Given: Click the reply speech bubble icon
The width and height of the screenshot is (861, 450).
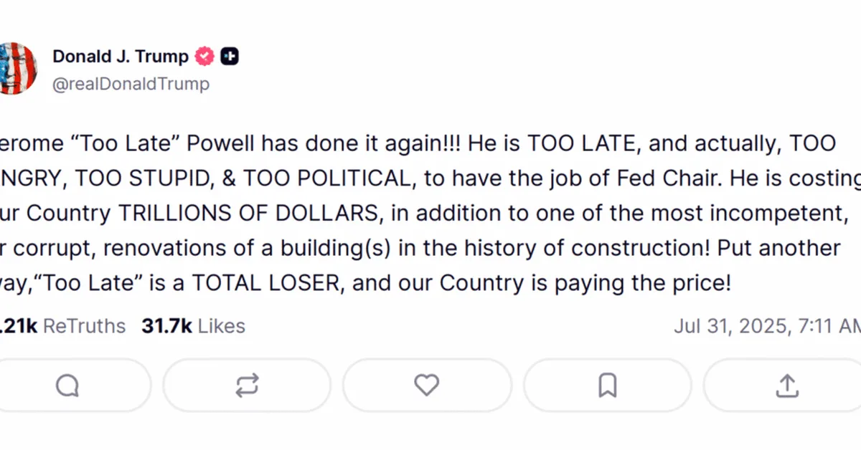Looking at the screenshot, I should pyautogui.click(x=67, y=386).
